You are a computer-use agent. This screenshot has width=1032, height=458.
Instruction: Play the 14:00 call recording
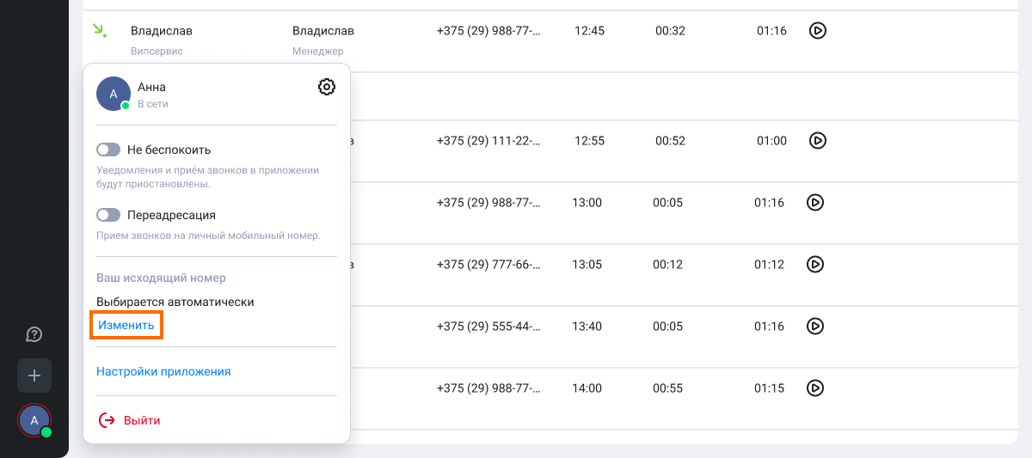click(815, 388)
